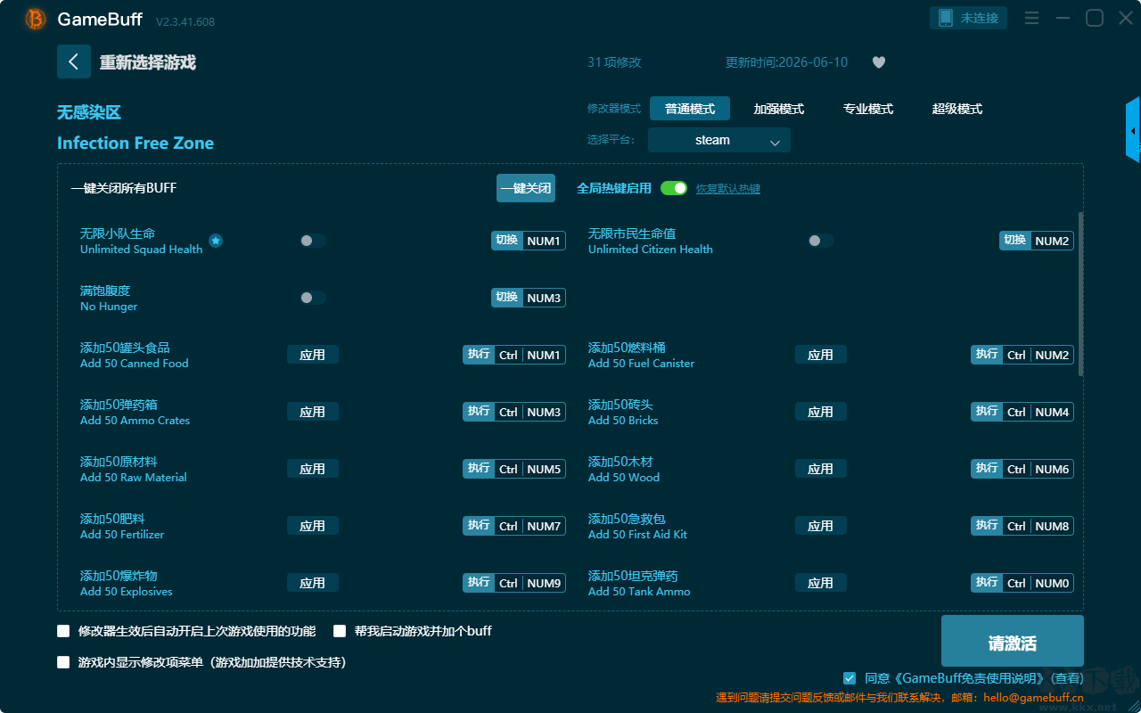Apply Add 50 Canned Food

[x=313, y=355]
